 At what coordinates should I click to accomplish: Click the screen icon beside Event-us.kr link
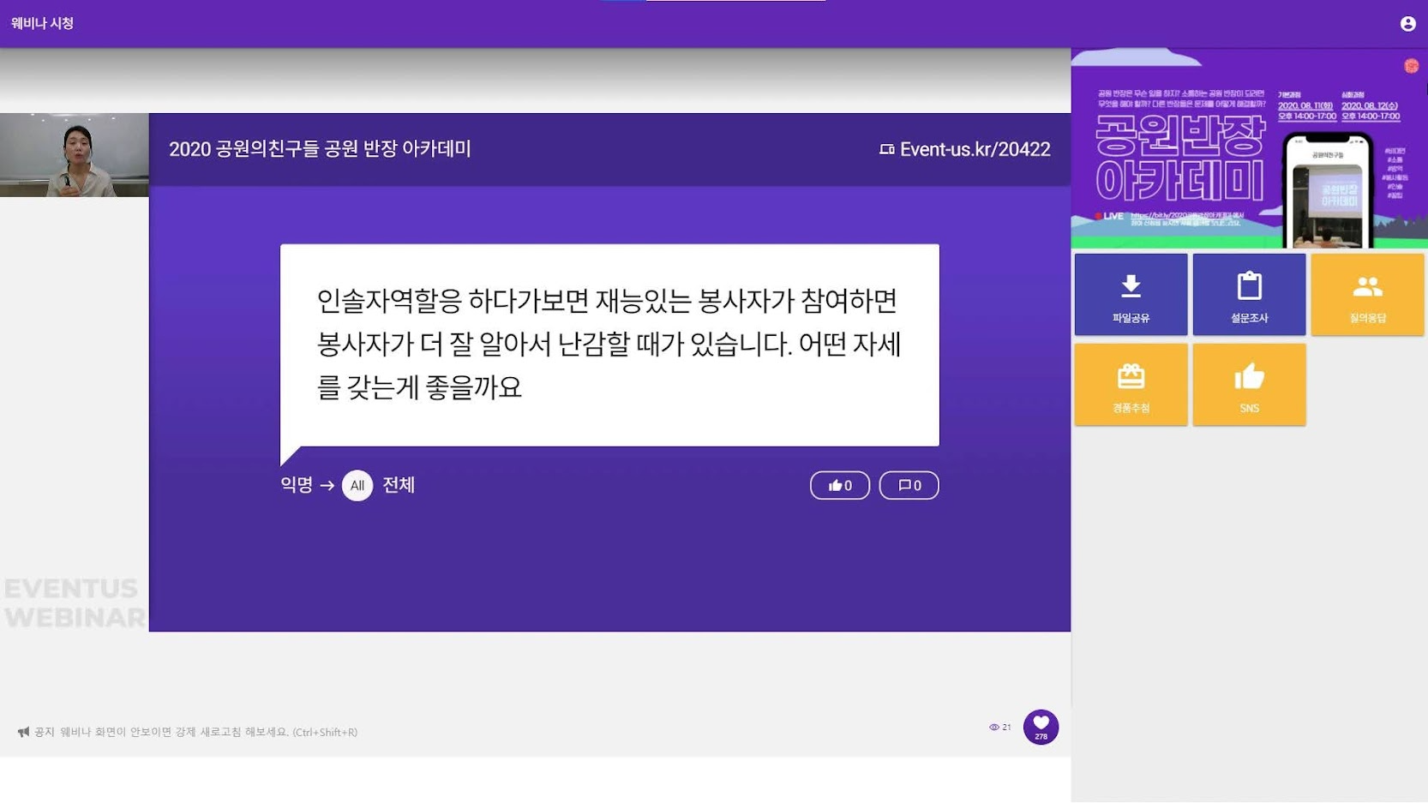pyautogui.click(x=887, y=149)
